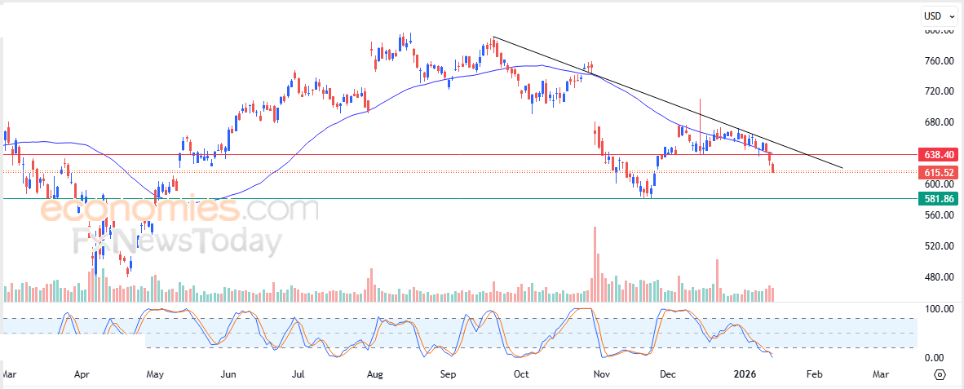Click the 680.00 price axis value

[938, 122]
